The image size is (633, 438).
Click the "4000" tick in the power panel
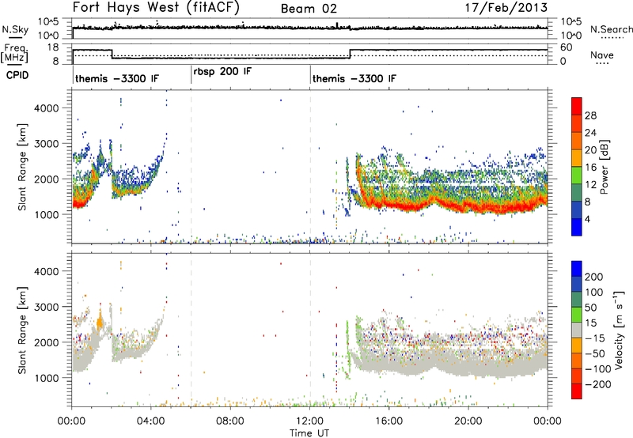(46, 108)
